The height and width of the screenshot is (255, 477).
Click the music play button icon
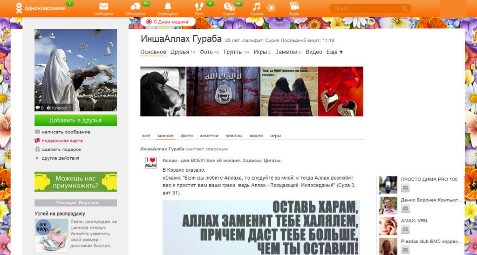click(x=271, y=8)
